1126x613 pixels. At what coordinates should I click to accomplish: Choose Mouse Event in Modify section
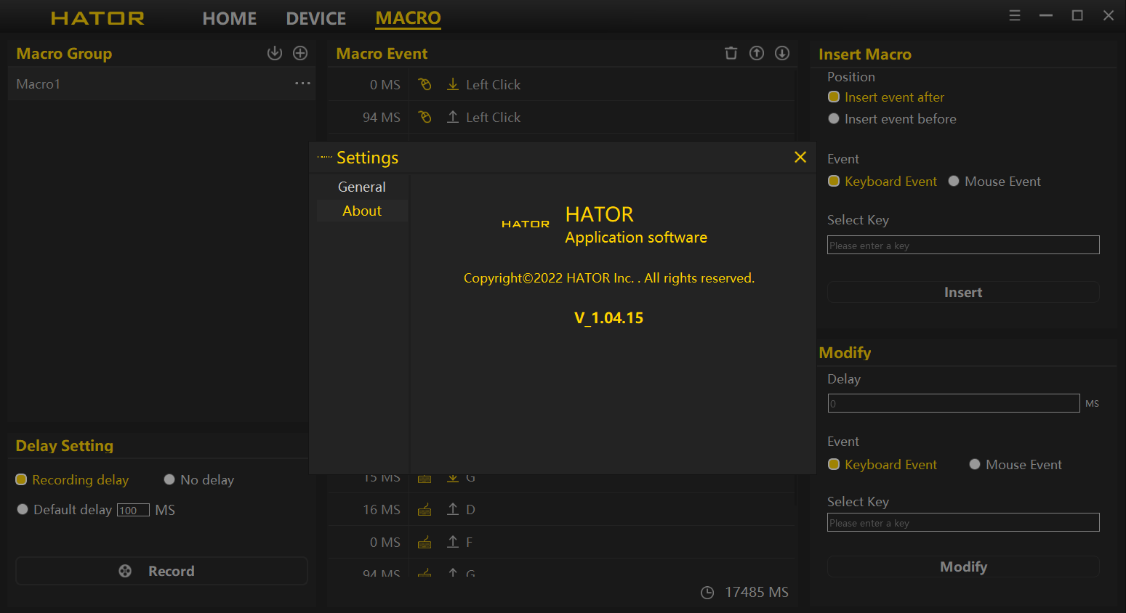tap(1016, 465)
